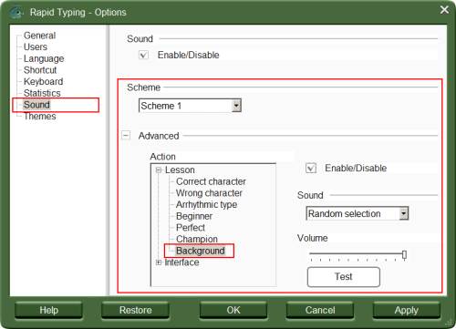Select the Statistics category
456x329 pixels.
coord(42,93)
